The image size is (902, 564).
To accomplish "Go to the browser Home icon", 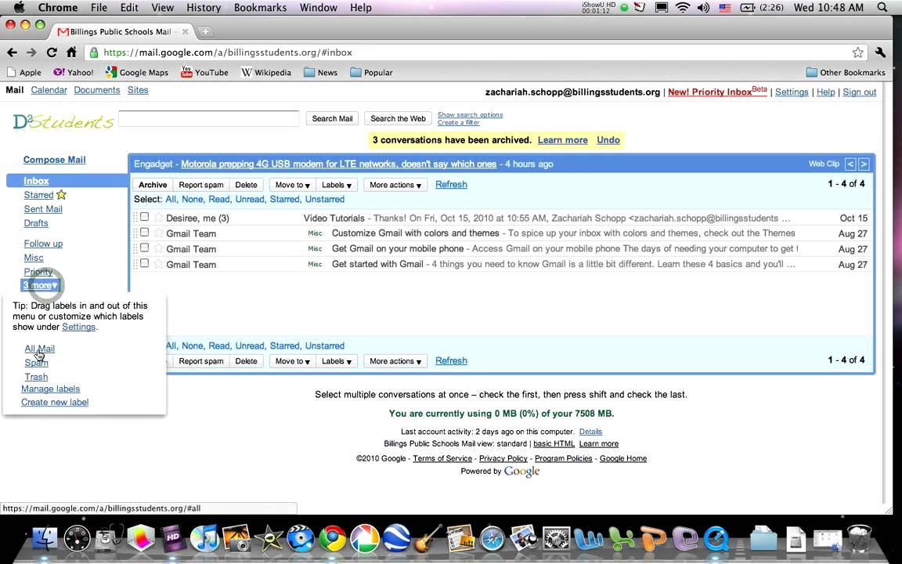I will pyautogui.click(x=71, y=52).
